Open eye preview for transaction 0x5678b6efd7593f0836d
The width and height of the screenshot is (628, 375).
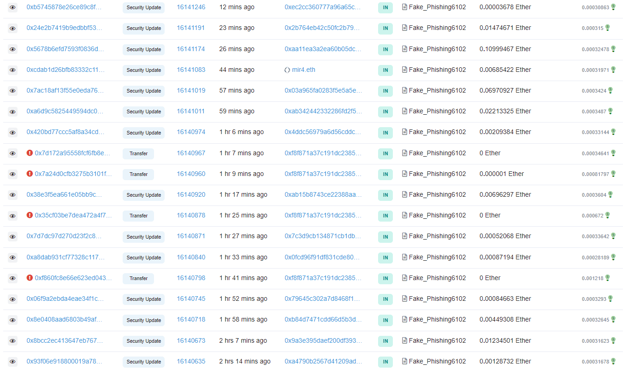[12, 49]
